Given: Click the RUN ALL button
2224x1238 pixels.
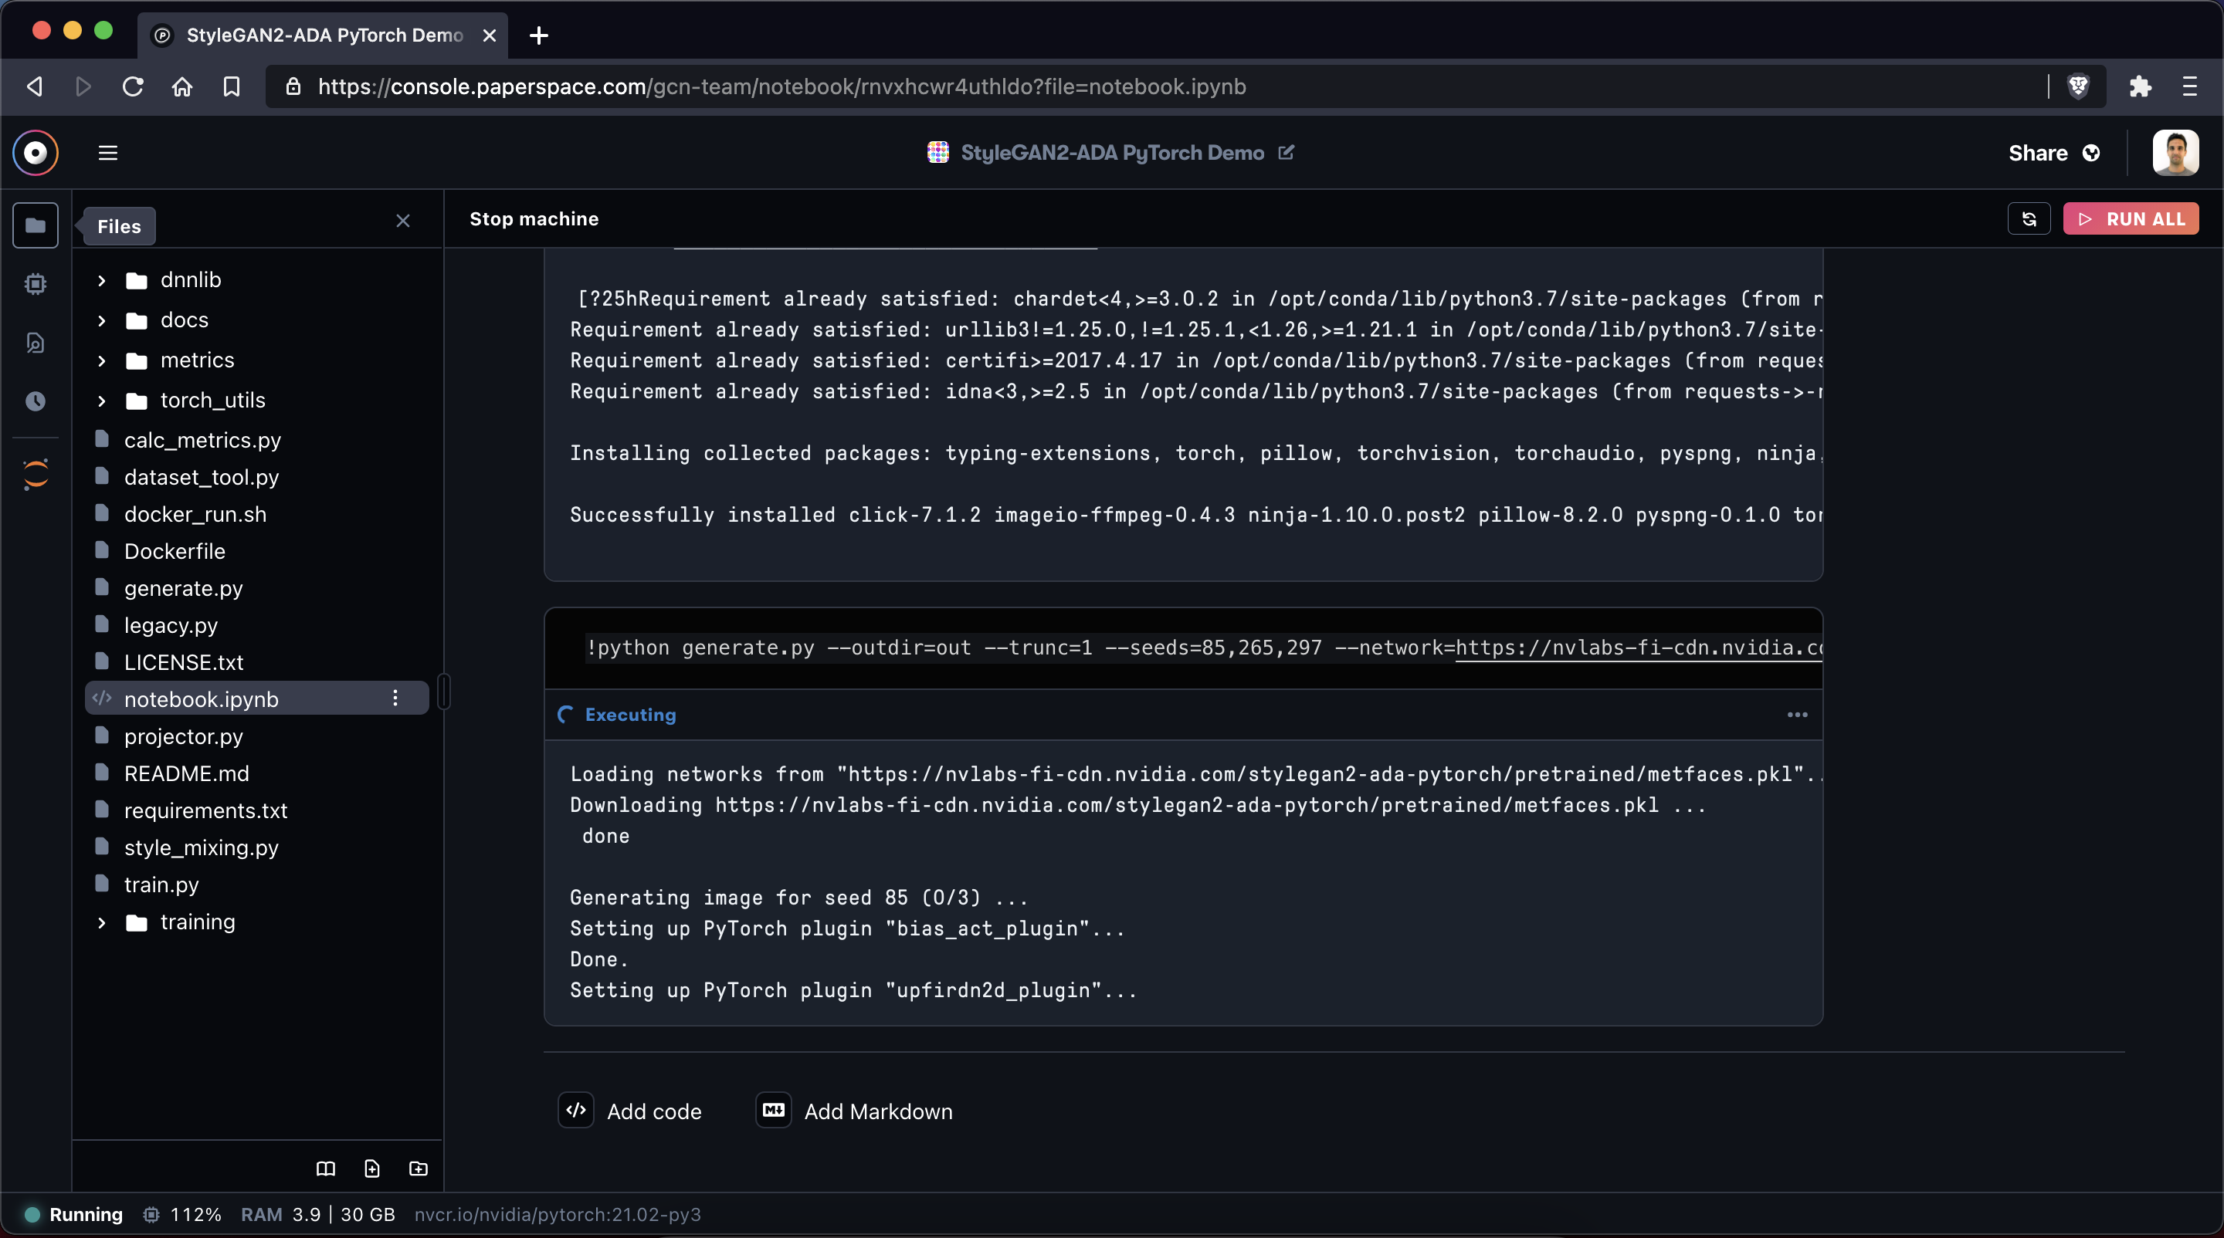Looking at the screenshot, I should 2131,218.
